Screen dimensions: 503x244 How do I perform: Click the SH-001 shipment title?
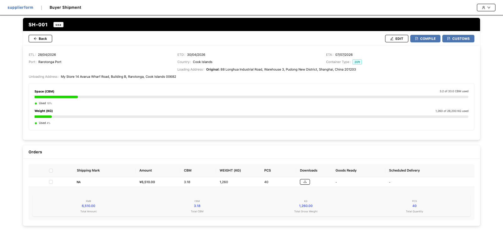click(x=38, y=25)
